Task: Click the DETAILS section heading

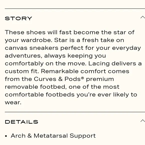Action: coord(22,122)
